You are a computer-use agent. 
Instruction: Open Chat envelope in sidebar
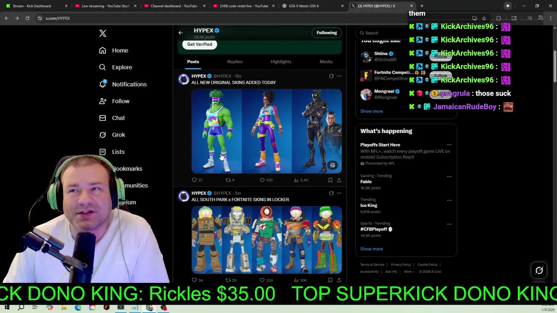(102, 118)
